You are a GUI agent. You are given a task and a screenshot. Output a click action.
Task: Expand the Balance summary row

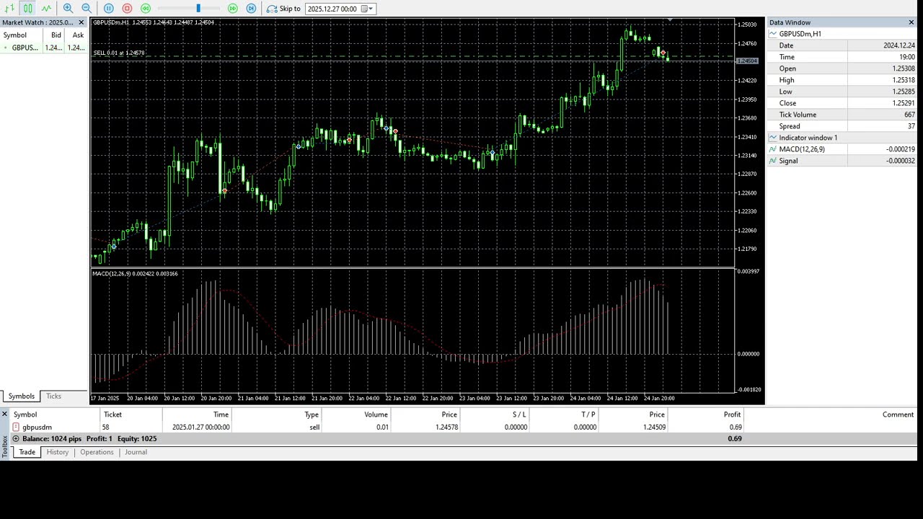[x=16, y=439]
